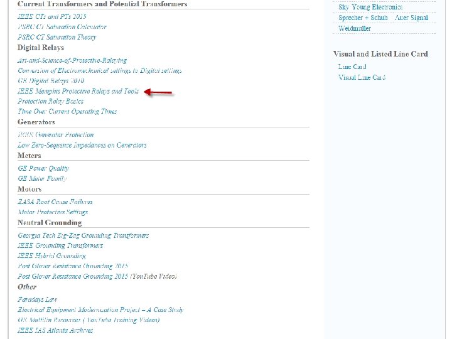The image size is (452, 339).
Task: Select the Neutral Grounding section heading
Action: point(50,222)
